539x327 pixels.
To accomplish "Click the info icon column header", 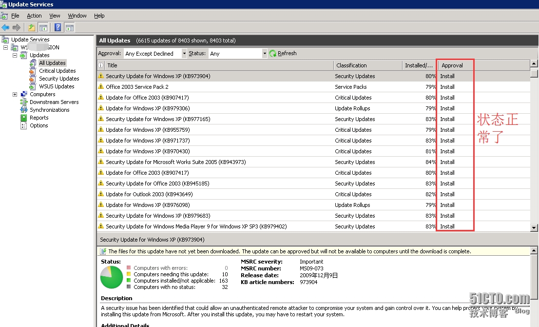I will pyautogui.click(x=101, y=65).
